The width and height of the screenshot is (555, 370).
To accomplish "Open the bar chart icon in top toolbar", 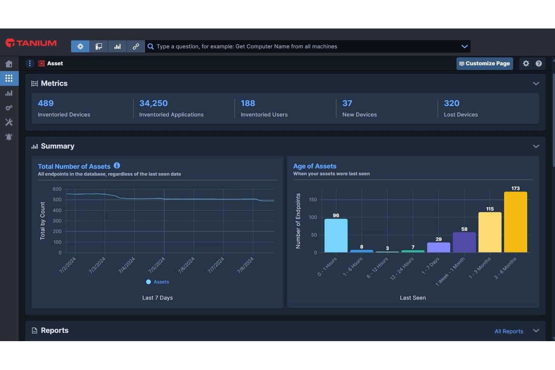I will (x=117, y=46).
